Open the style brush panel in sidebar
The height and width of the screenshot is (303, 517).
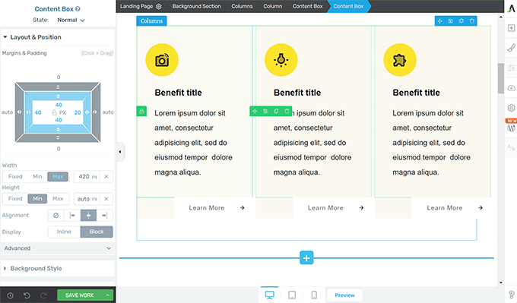(511, 48)
